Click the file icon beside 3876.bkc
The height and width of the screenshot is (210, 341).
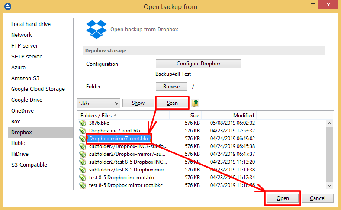coord(83,123)
